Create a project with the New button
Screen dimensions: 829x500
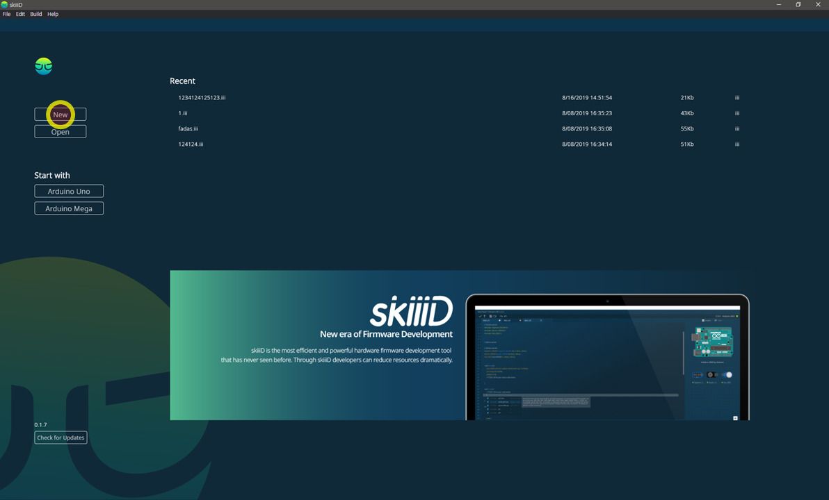[61, 114]
